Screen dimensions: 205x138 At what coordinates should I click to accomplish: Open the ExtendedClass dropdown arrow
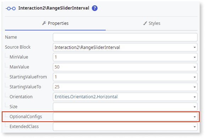click(x=195, y=127)
